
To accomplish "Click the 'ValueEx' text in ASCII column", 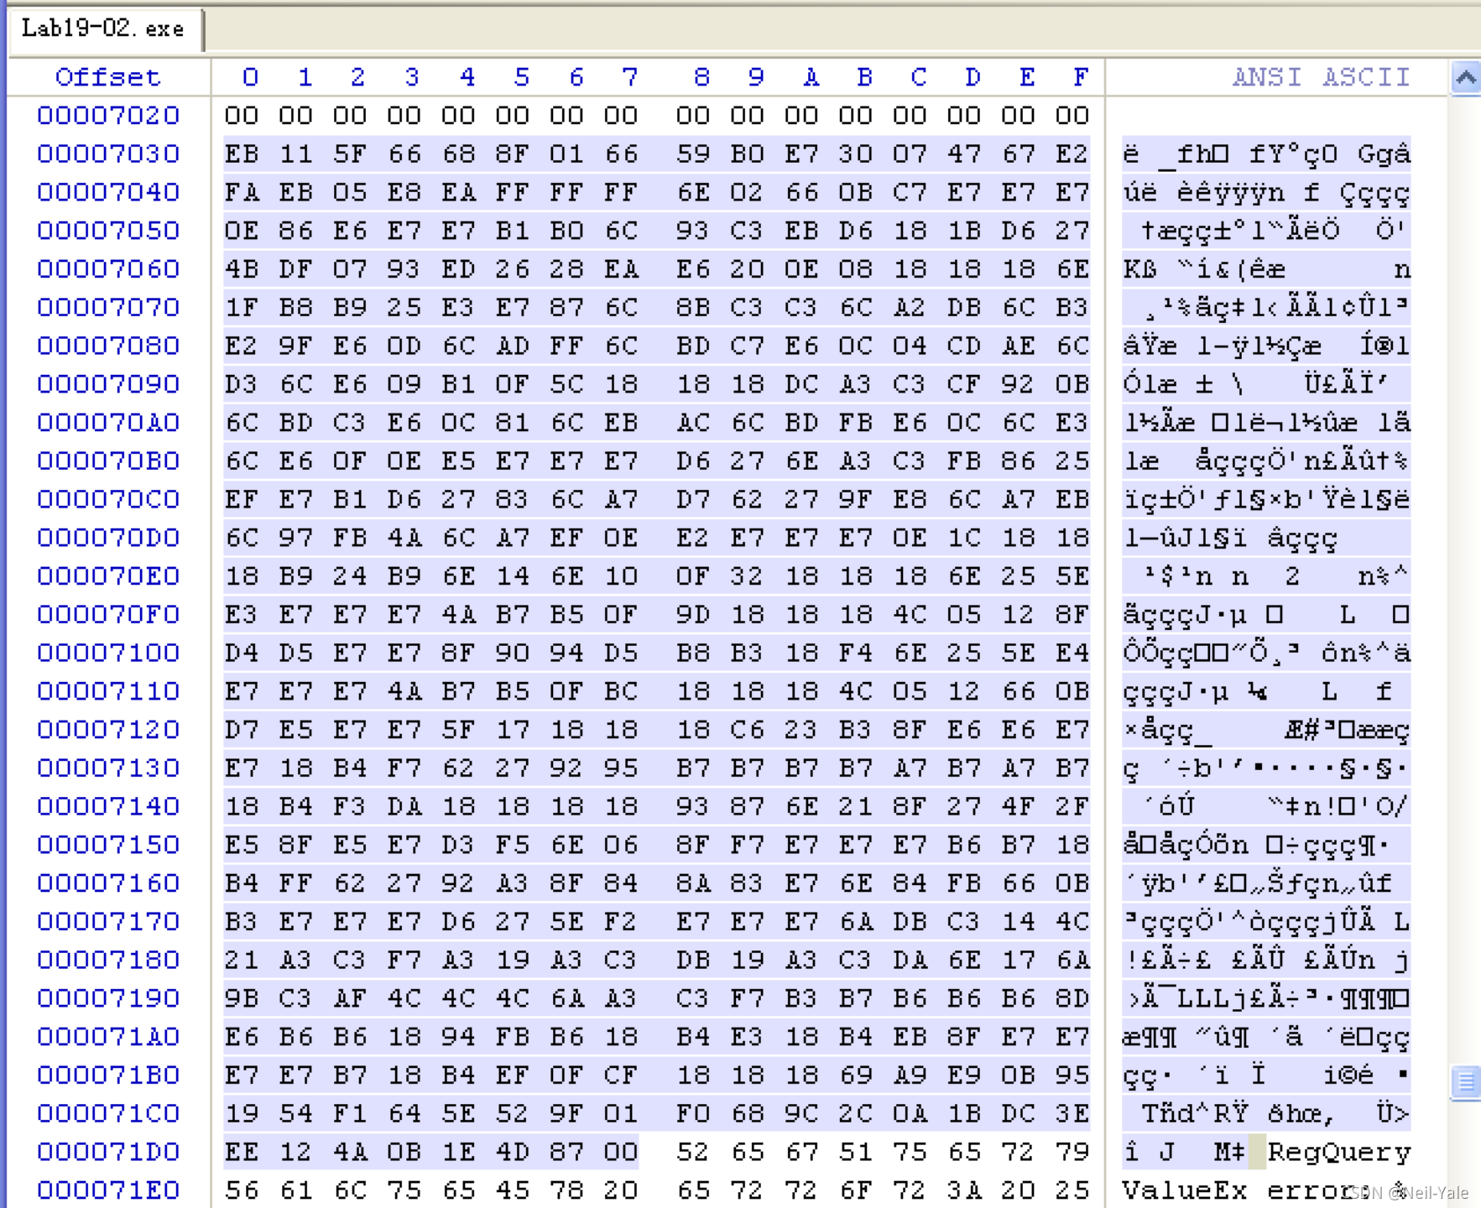I will (1184, 1190).
